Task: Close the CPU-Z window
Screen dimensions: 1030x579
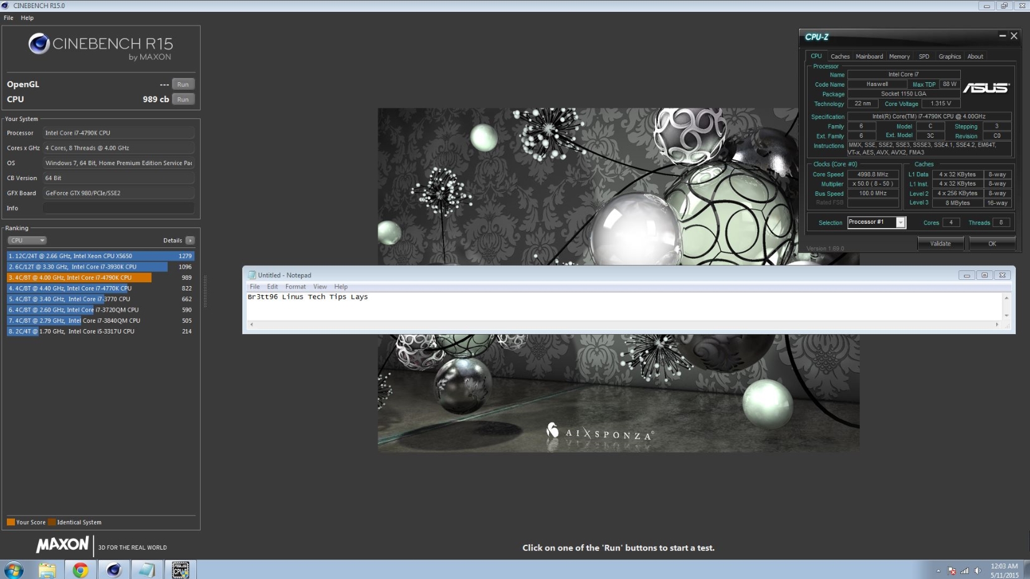Action: tap(1014, 36)
